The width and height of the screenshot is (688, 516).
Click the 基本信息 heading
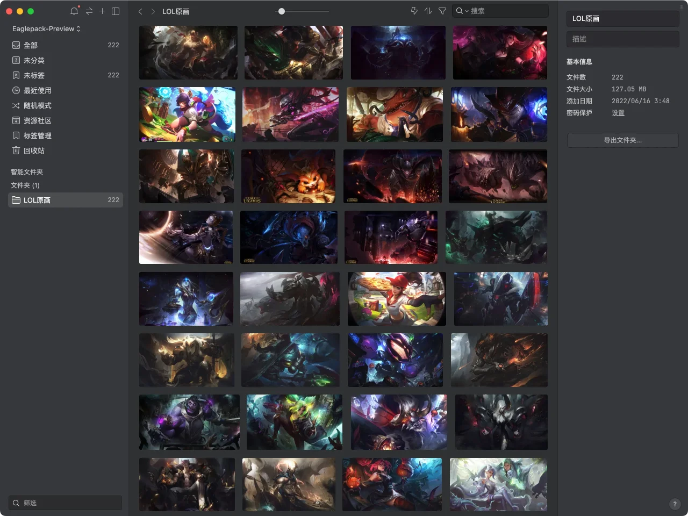coord(579,62)
